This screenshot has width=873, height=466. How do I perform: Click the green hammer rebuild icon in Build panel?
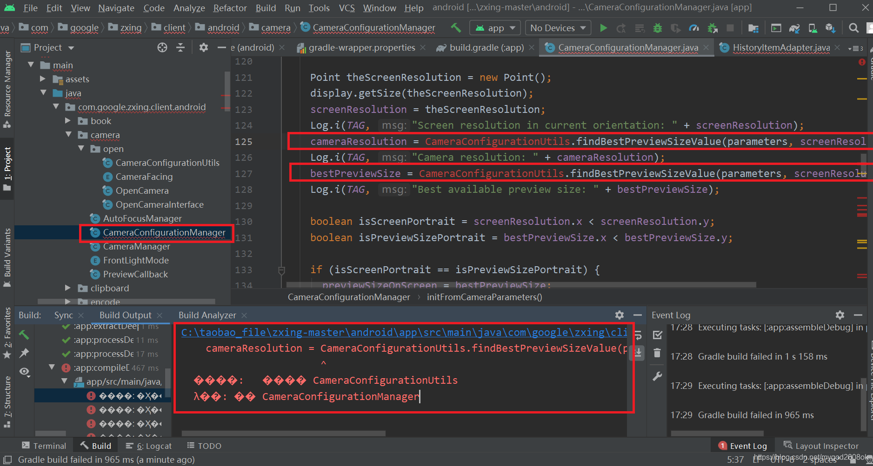24,334
